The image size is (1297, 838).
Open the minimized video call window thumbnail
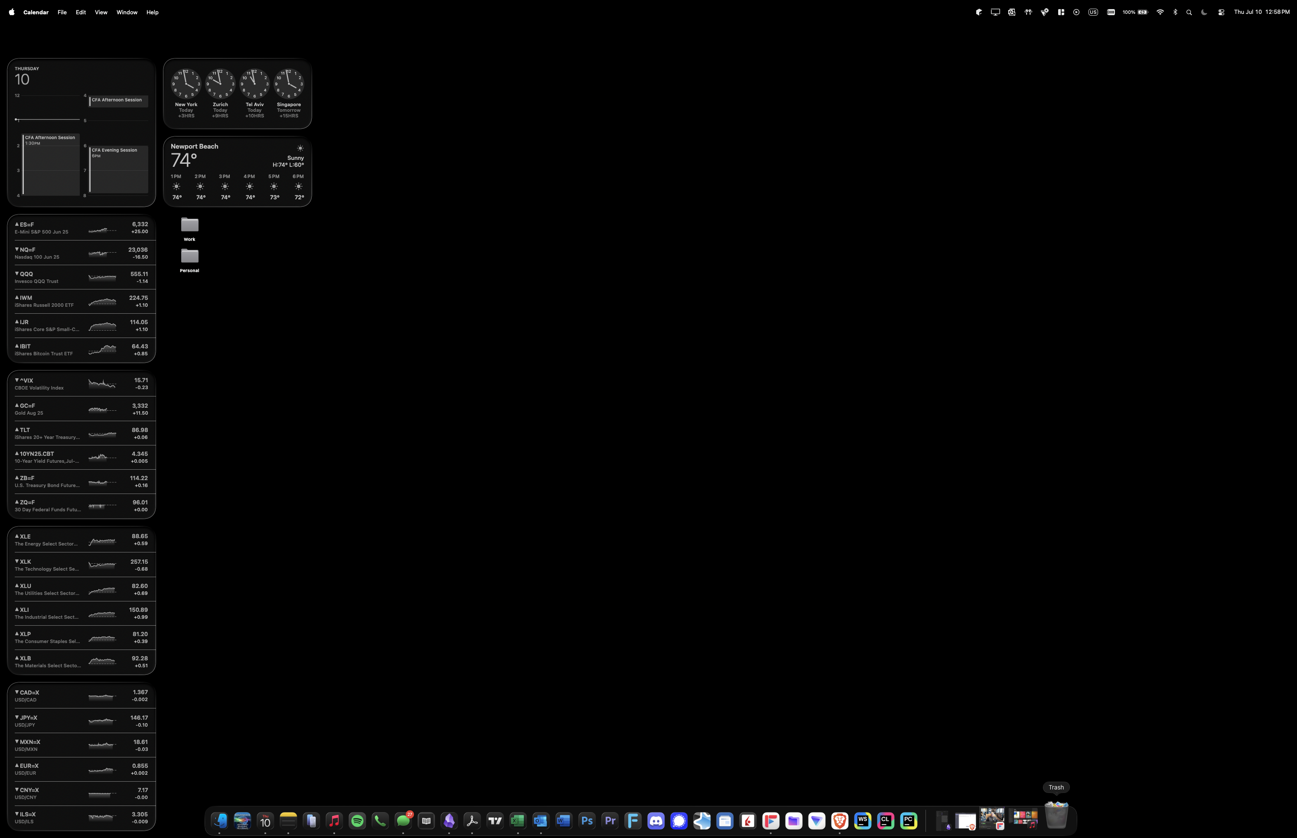click(x=992, y=819)
